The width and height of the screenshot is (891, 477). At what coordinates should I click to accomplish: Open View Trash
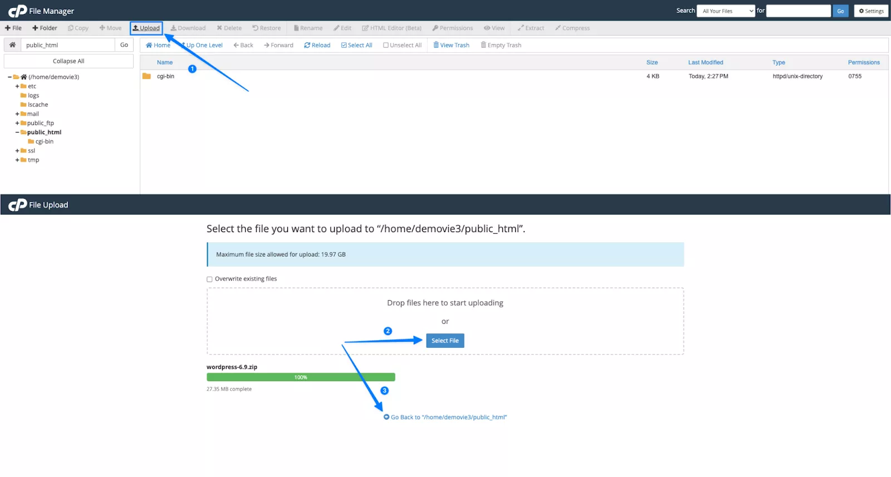coord(451,46)
